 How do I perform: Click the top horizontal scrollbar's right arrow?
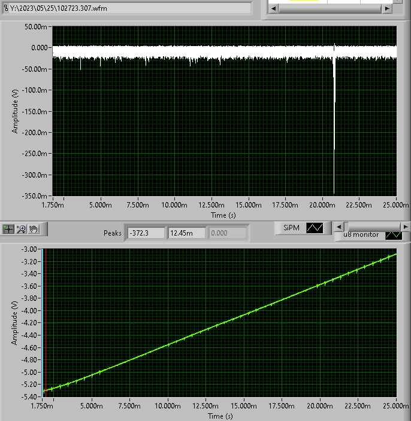click(388, 8)
